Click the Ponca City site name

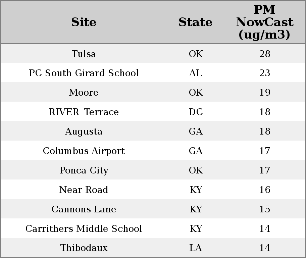click(x=84, y=170)
